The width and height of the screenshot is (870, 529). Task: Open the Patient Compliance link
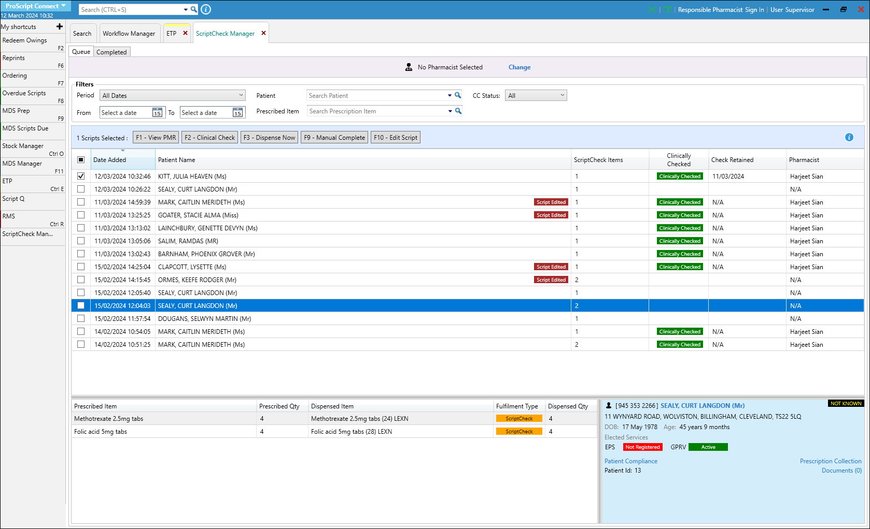click(631, 461)
